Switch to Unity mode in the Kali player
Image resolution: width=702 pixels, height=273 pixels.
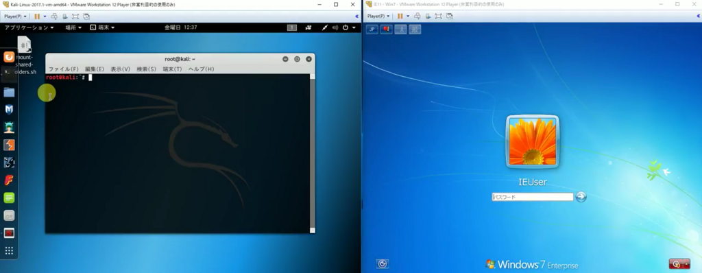86,16
